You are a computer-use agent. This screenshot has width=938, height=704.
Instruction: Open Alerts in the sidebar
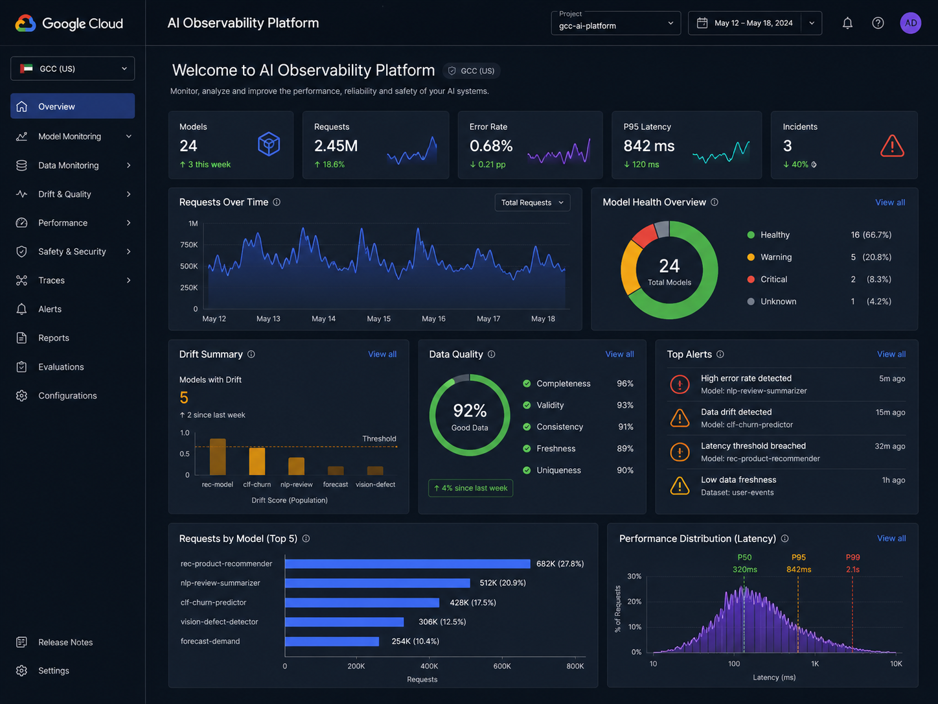pos(73,309)
